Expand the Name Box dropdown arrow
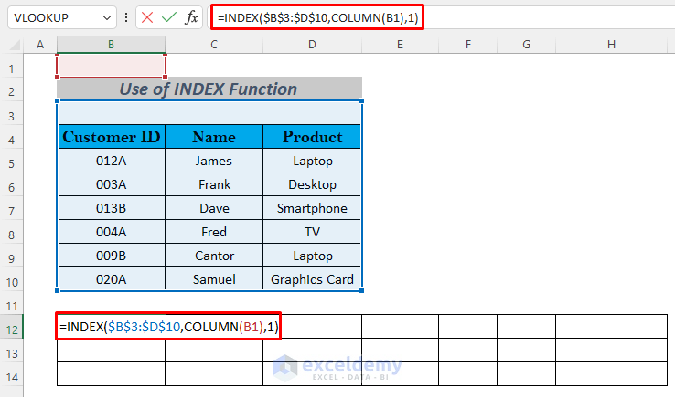This screenshot has width=675, height=397. coord(108,17)
